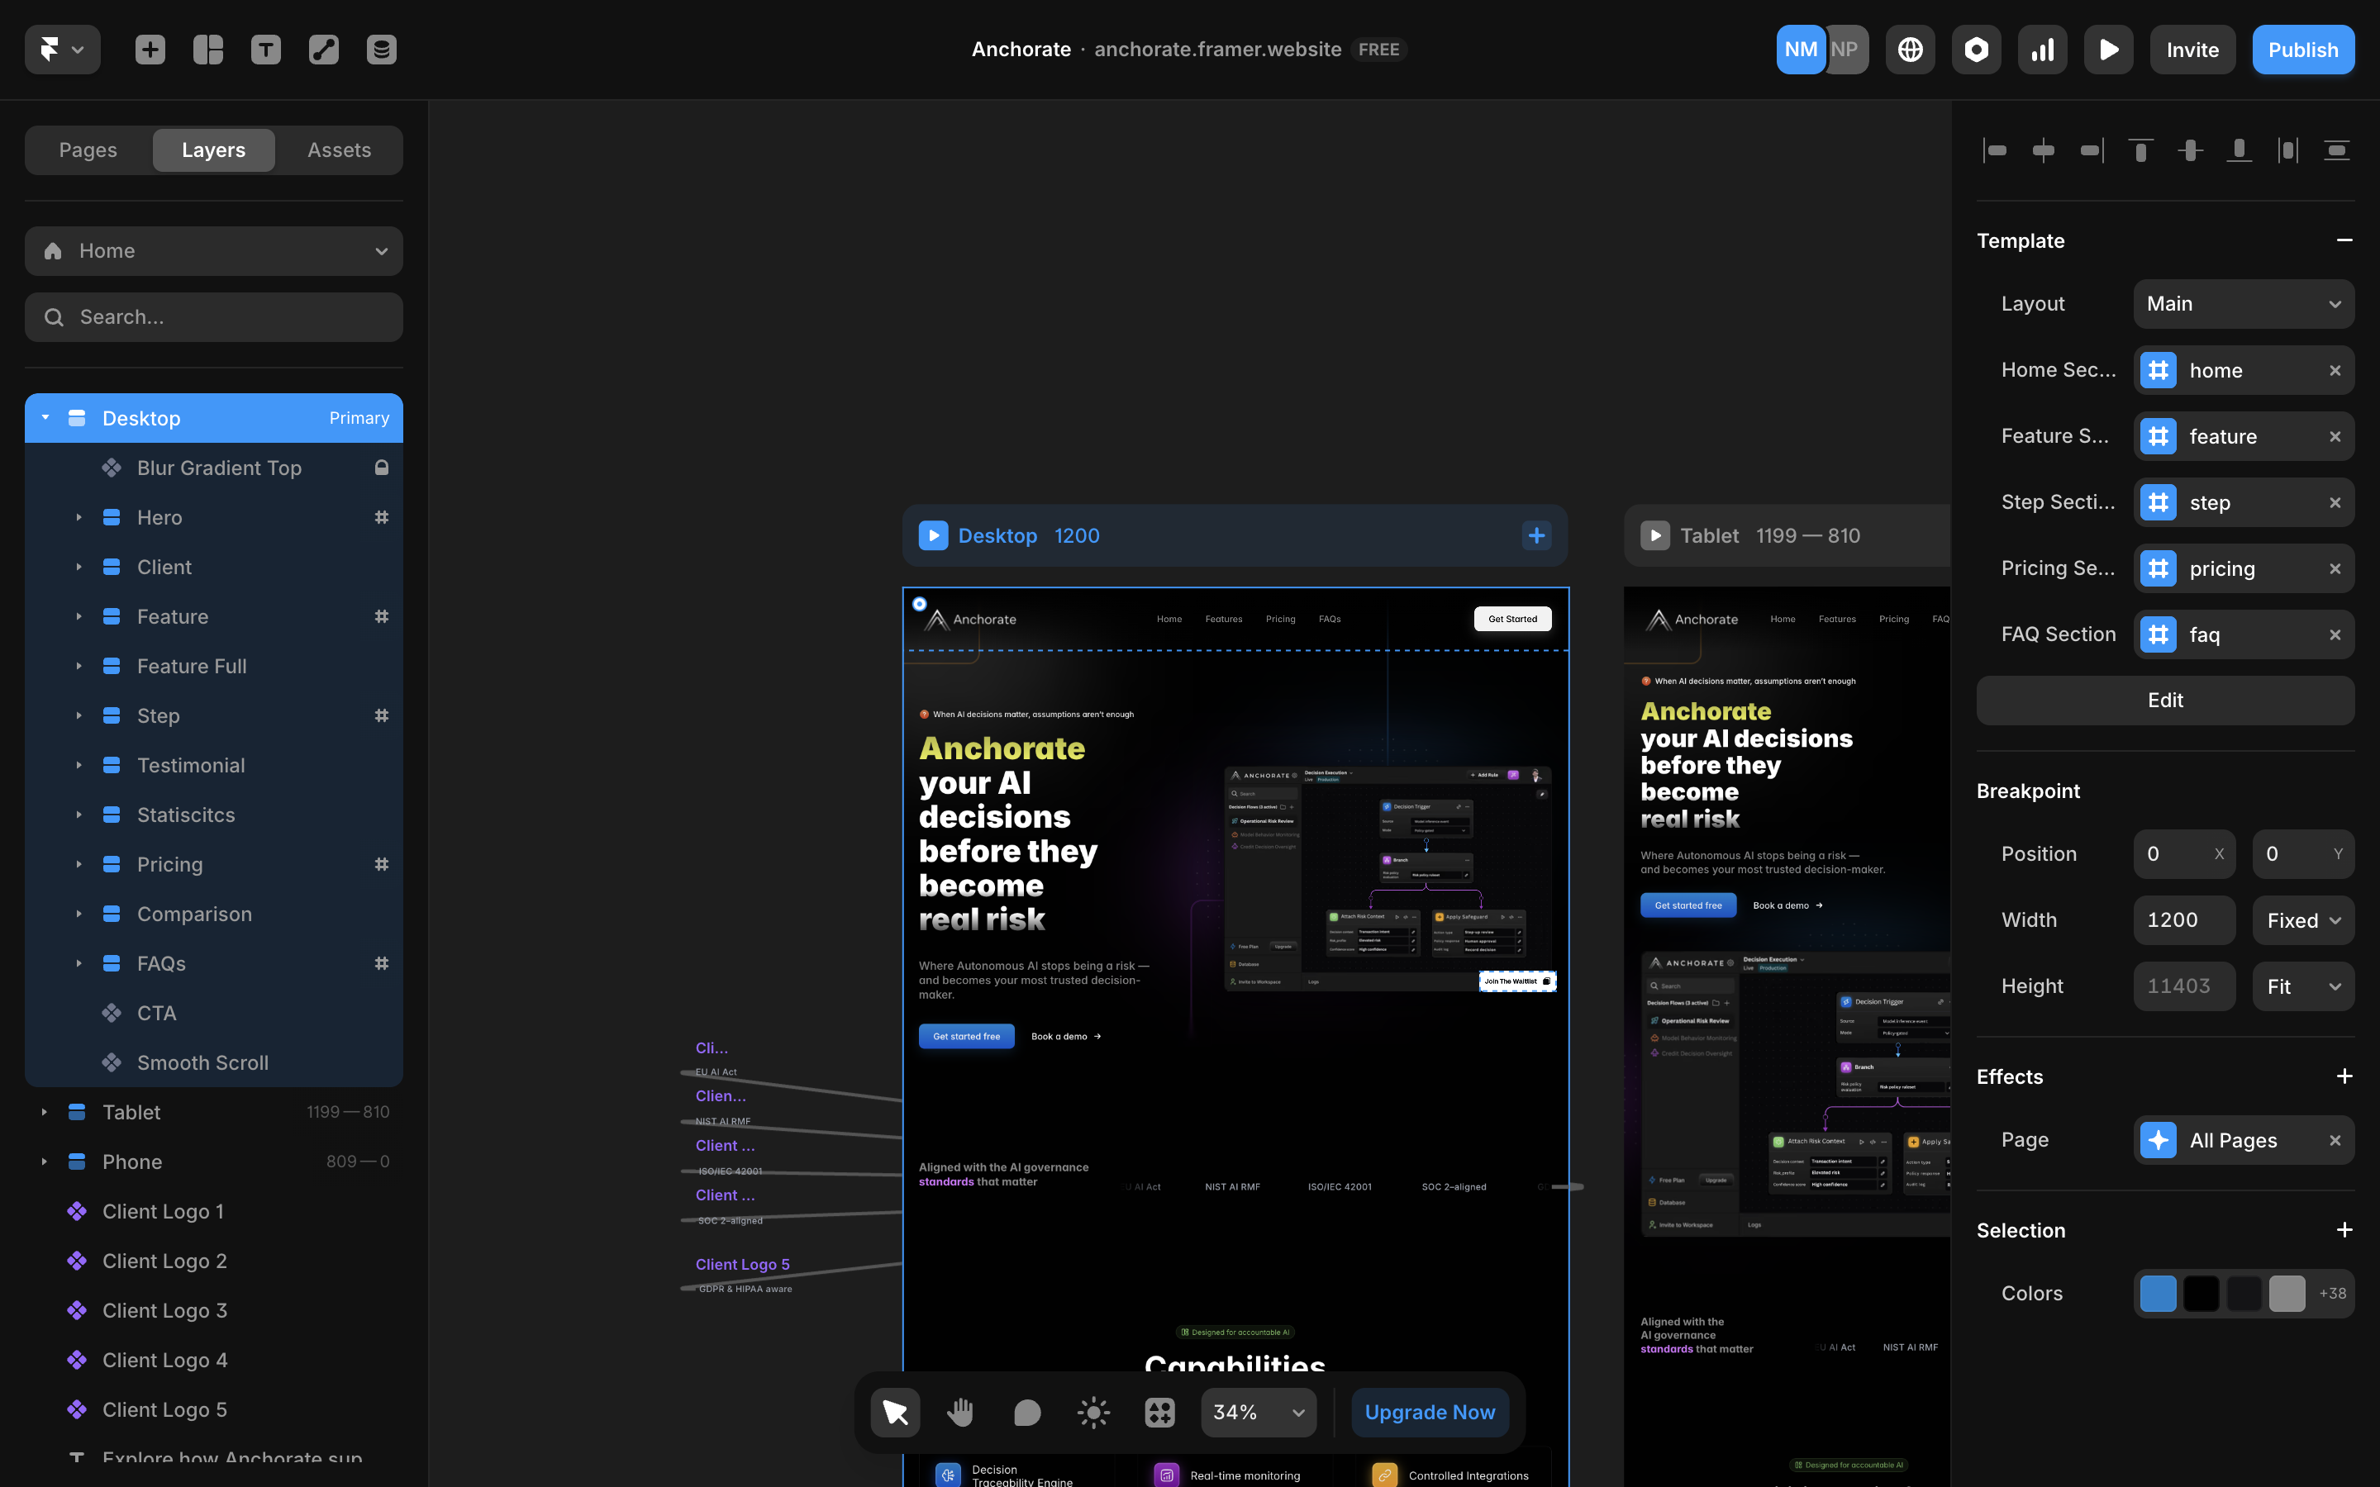
Task: Start site preview with the play icon
Action: [2107, 50]
